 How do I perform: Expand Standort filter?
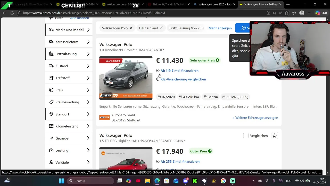(69, 114)
